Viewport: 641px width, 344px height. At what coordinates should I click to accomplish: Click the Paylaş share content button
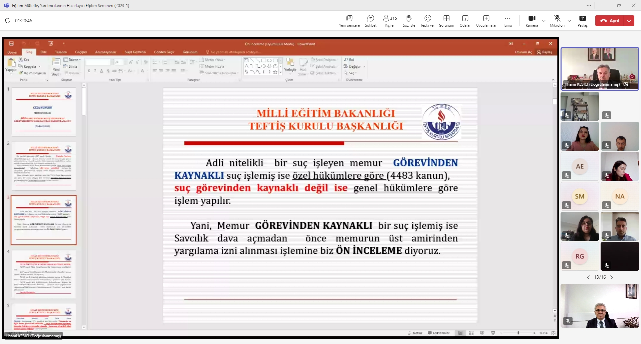583,21
